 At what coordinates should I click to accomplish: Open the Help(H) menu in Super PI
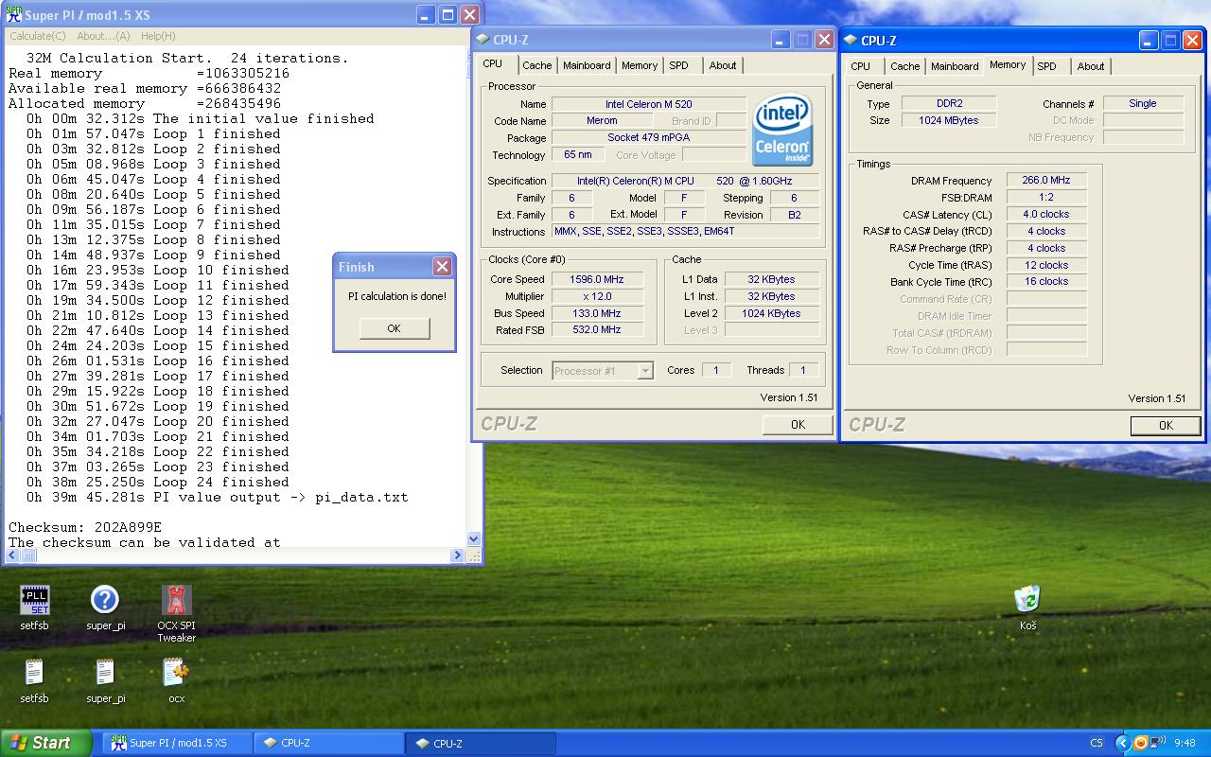click(158, 36)
